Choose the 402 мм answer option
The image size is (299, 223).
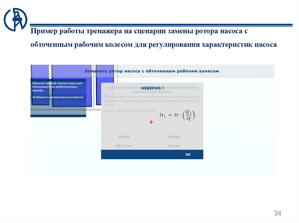(174, 146)
